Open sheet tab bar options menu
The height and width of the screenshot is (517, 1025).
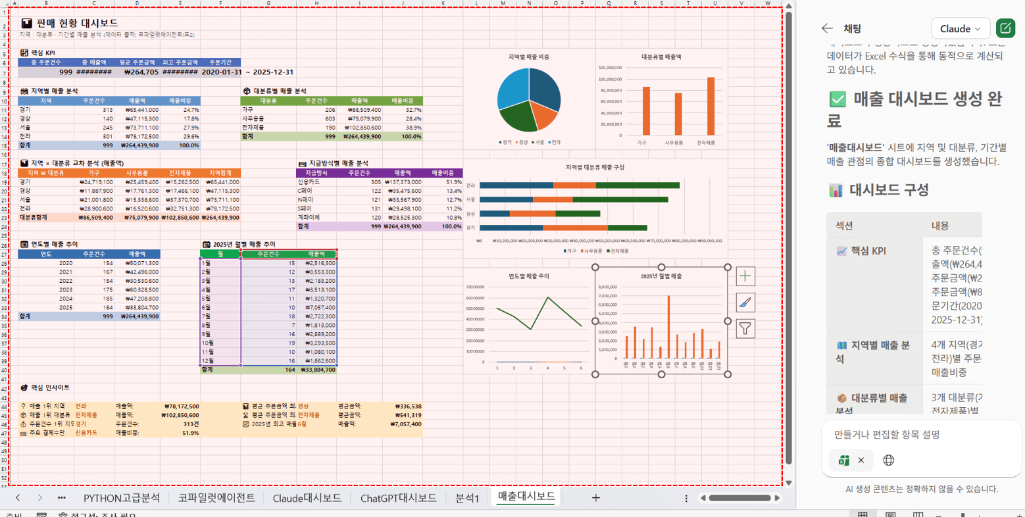point(686,499)
